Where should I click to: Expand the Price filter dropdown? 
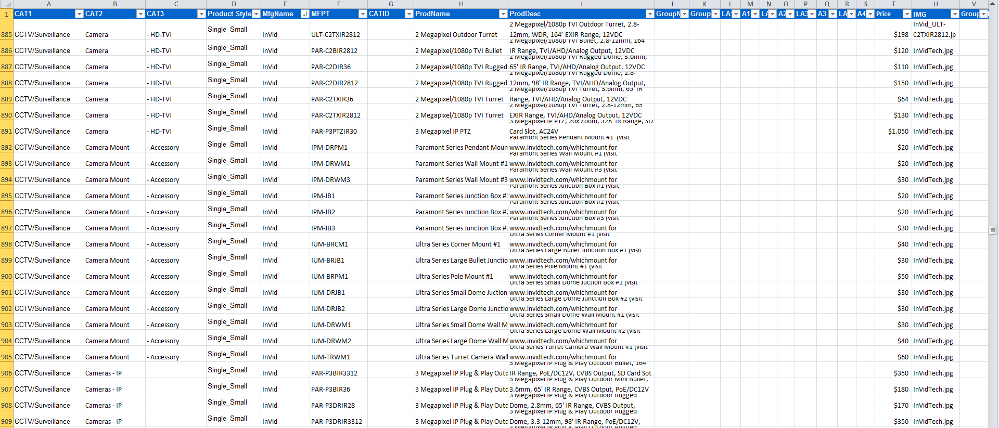coord(907,14)
